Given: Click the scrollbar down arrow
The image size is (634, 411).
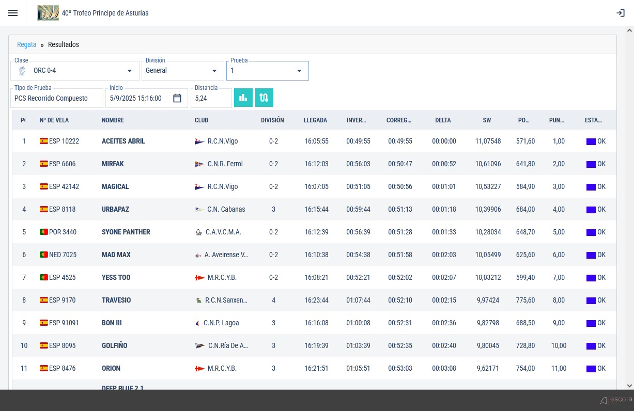Looking at the screenshot, I should pos(629,385).
